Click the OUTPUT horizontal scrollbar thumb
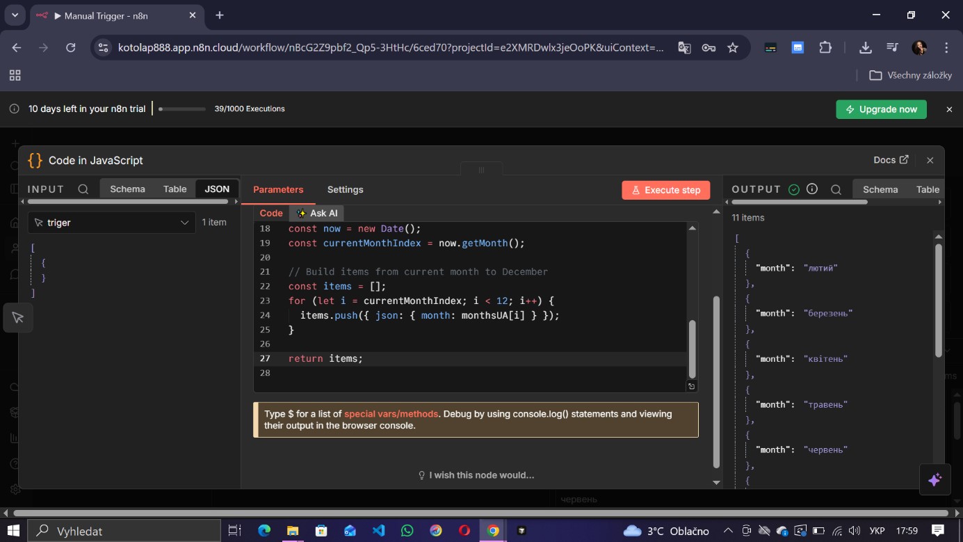963x542 pixels. 799,202
